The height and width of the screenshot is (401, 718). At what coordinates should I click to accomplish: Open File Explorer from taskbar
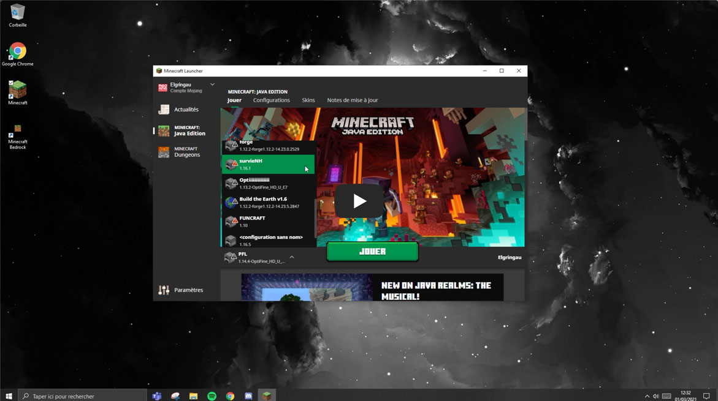[x=193, y=396]
